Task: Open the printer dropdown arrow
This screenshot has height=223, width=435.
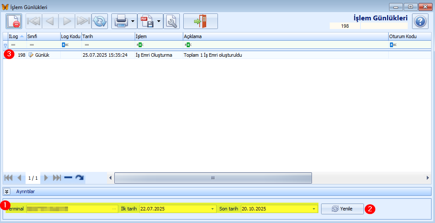Action: click(x=133, y=21)
